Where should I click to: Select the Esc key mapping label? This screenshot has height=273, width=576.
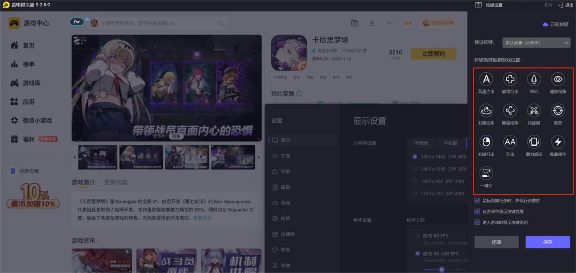tap(77, 22)
